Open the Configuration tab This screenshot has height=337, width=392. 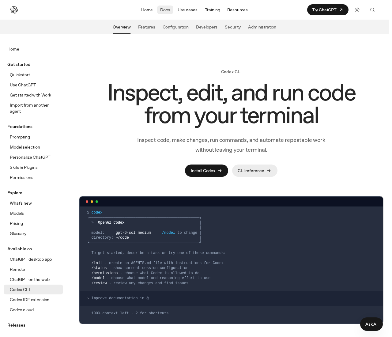coord(175,27)
